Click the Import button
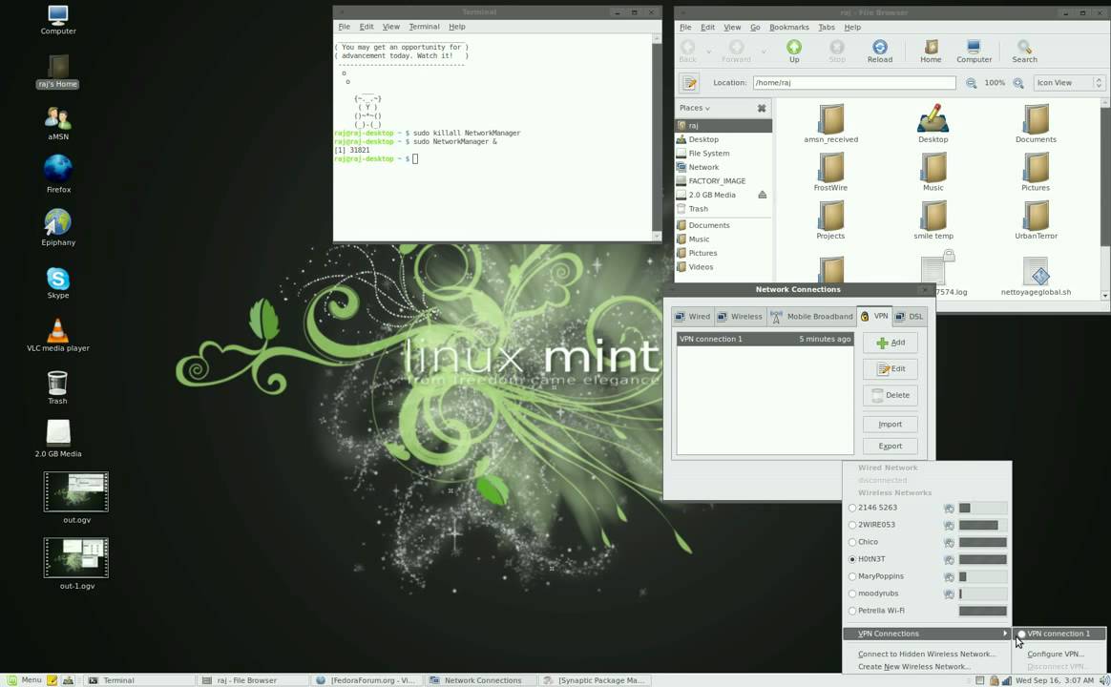Viewport: 1111px width, 687px height. point(891,425)
